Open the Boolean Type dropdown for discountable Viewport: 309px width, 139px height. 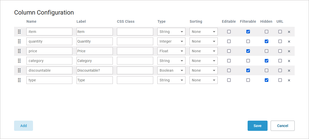[171, 70]
